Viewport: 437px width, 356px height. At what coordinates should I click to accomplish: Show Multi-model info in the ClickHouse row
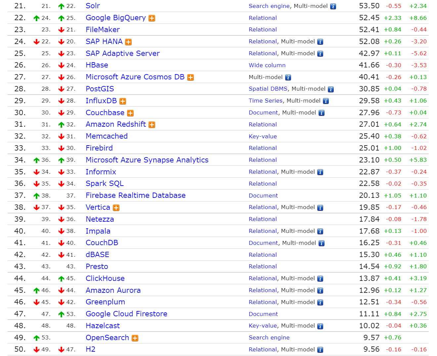320,279
